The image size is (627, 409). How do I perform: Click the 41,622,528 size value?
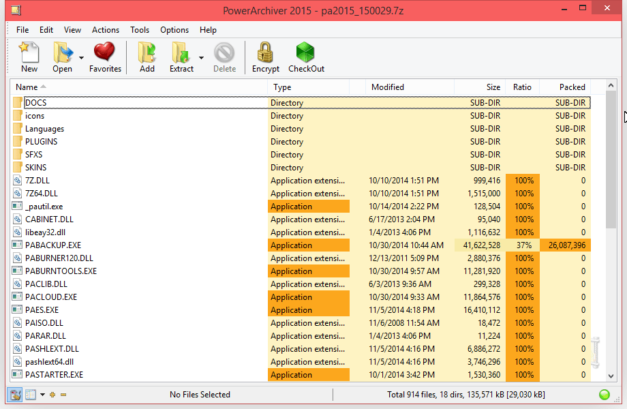[481, 245]
